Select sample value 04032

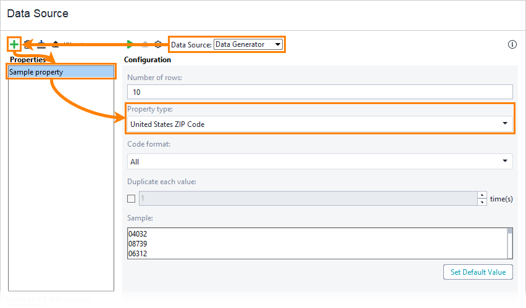pos(138,234)
